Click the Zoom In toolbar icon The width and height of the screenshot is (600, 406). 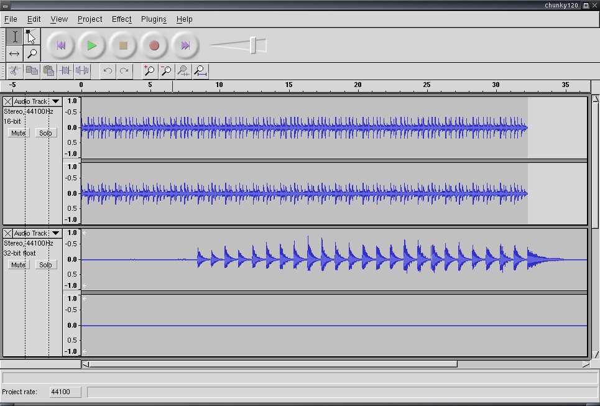(x=149, y=71)
